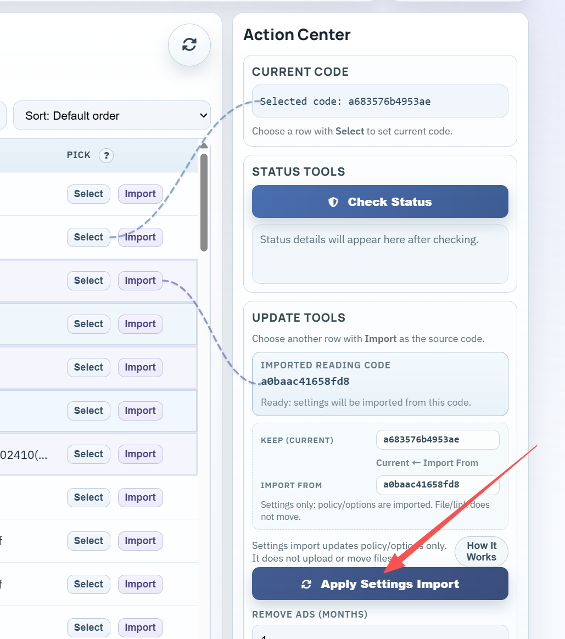Click the circular refresh icon above the list
Image resolution: width=565 pixels, height=639 pixels.
click(189, 45)
